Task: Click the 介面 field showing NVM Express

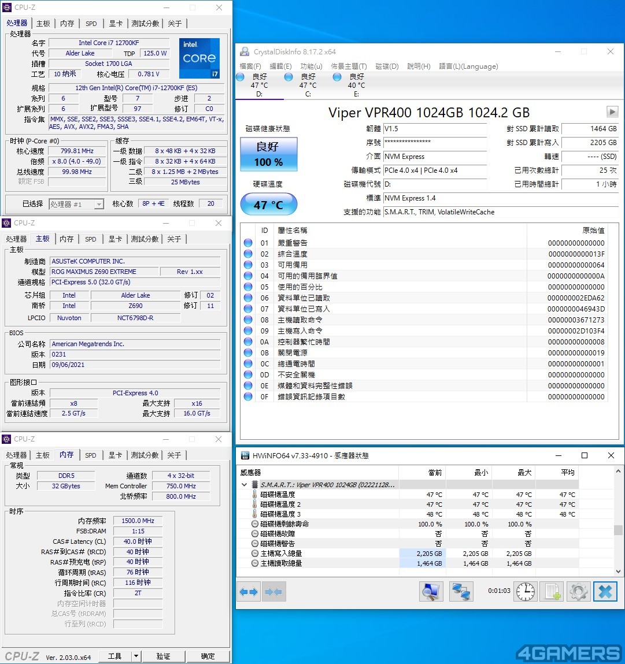Action: [435, 157]
